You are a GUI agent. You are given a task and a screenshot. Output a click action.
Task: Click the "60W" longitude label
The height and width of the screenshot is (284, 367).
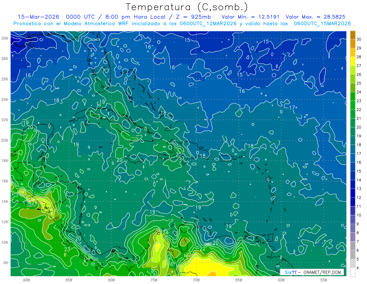pyautogui.click(x=281, y=280)
